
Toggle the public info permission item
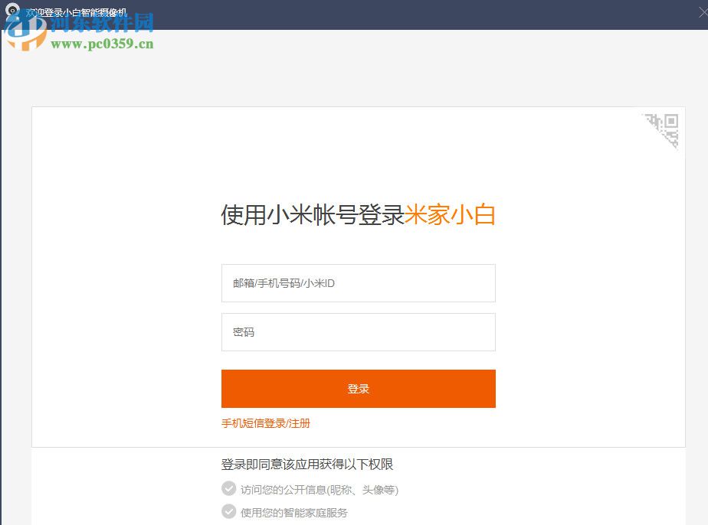322,488
